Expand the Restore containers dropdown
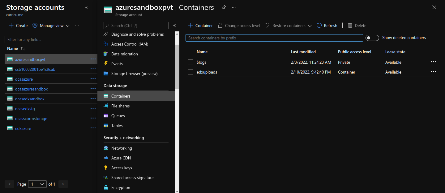The image size is (445, 193). click(289, 26)
